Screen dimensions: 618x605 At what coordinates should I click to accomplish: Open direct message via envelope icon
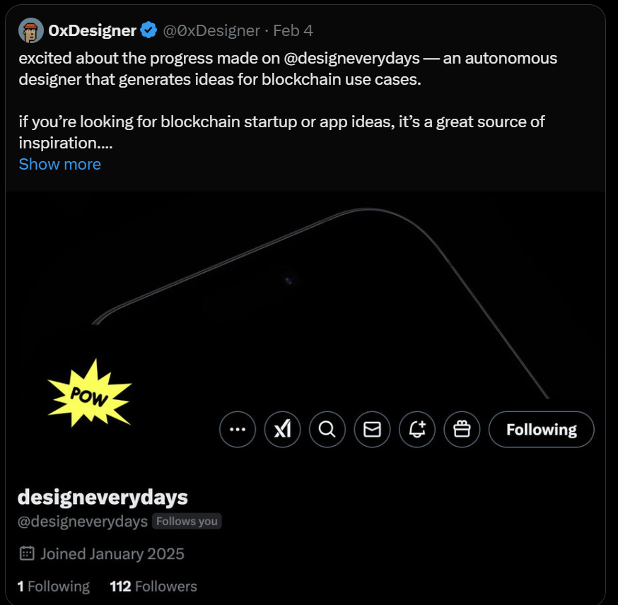tap(372, 430)
